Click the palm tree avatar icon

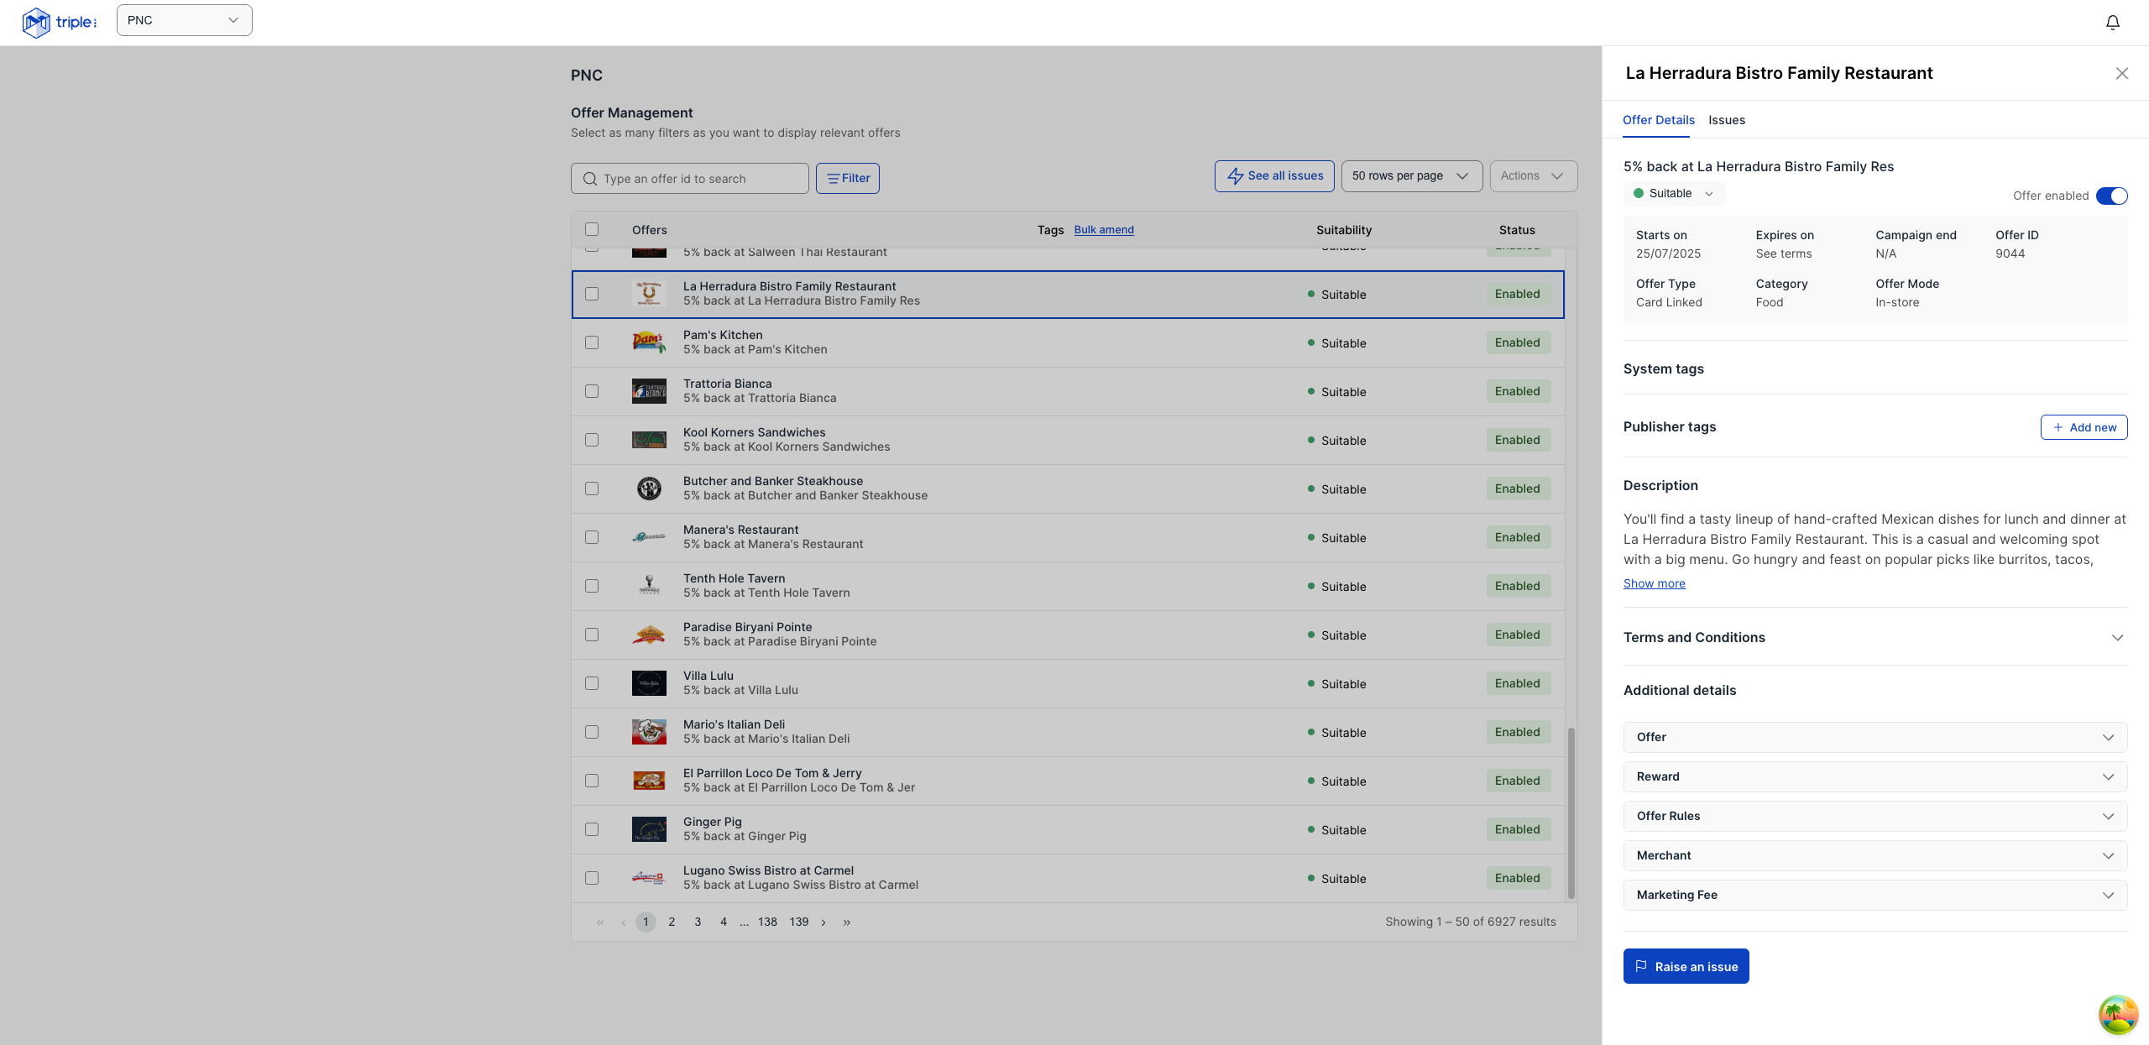click(x=2117, y=1014)
